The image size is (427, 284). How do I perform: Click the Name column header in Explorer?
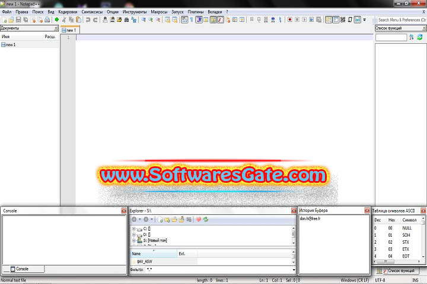154,254
